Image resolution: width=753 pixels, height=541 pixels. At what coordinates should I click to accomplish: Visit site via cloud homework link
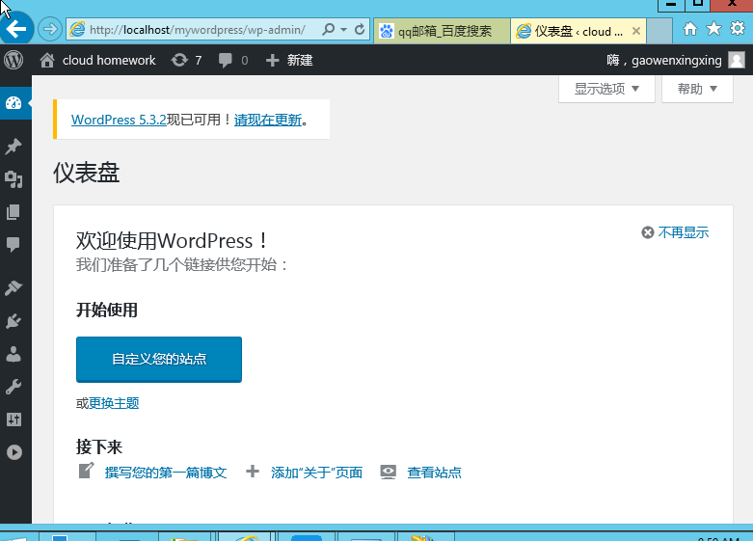97,60
